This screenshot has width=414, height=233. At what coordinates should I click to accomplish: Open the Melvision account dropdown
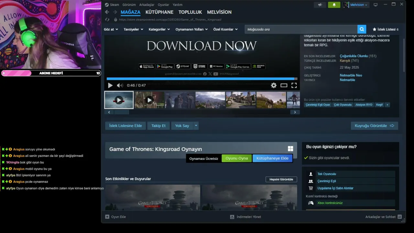[359, 5]
